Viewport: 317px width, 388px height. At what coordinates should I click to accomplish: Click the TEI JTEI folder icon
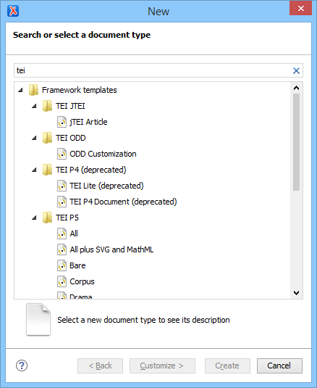click(47, 106)
